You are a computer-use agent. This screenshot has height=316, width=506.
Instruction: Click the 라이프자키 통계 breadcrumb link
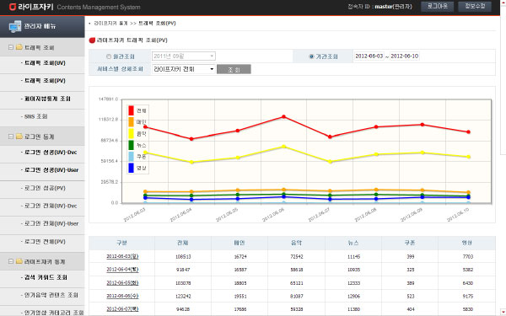tap(110, 24)
